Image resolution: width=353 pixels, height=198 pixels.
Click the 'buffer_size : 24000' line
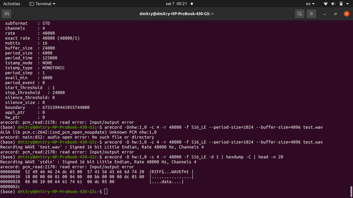click(30, 48)
